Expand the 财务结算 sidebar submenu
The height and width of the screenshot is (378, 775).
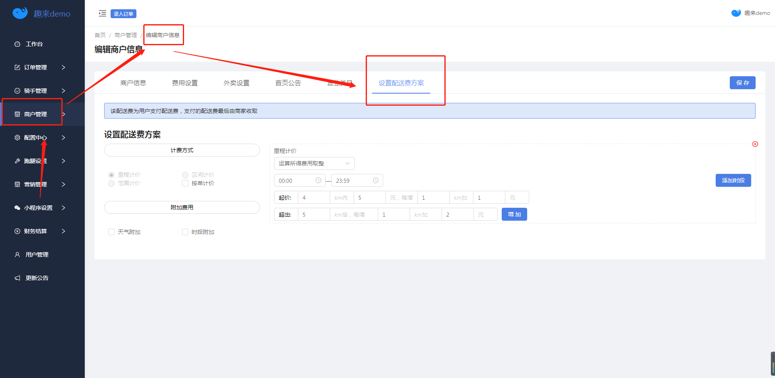(40, 231)
